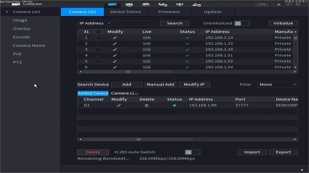The width and height of the screenshot is (309, 173).
Task: Edit the camera at 192.168.1.52 with pencil icon
Action: point(115,61)
